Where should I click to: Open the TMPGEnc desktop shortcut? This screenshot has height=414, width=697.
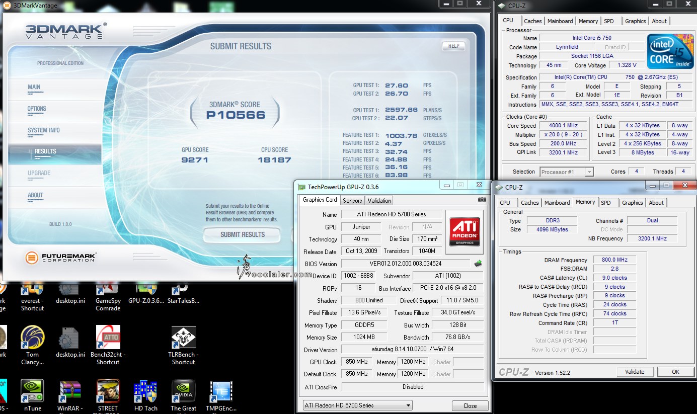(221, 396)
